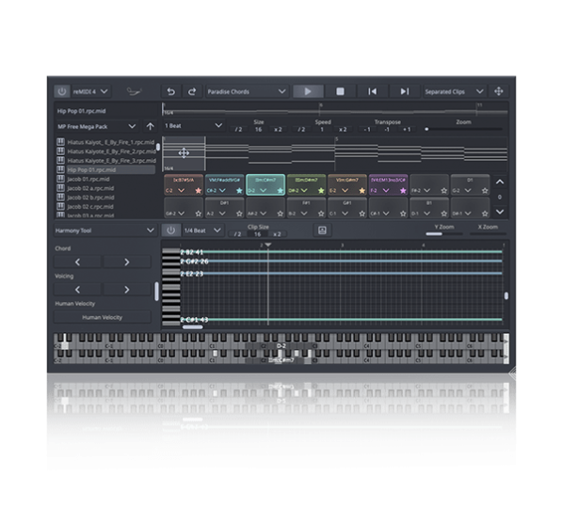Toggle the editor power button beside 1/4 Beat
This screenshot has width=562, height=508.
coord(171,230)
